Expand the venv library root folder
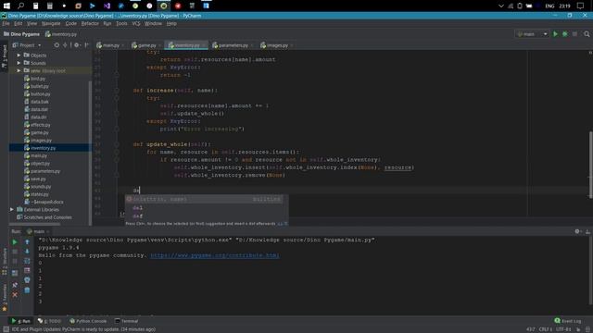Screen dimensions: 593x333 click(19, 70)
